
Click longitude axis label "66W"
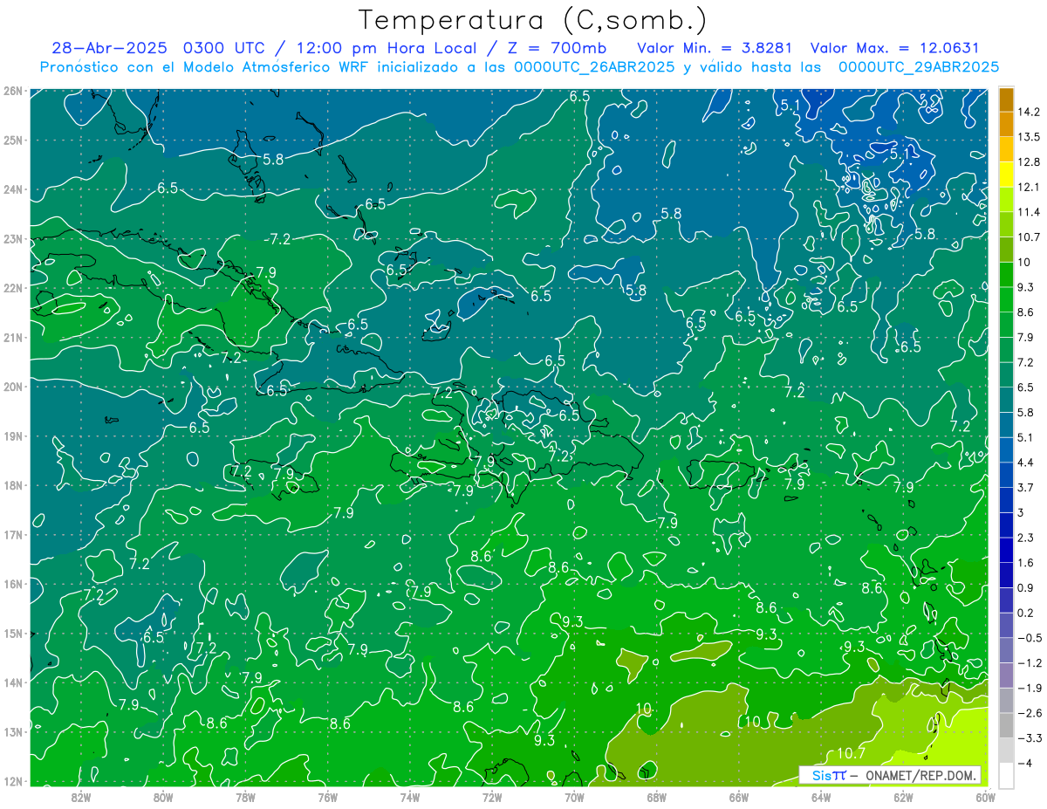pos(738,796)
